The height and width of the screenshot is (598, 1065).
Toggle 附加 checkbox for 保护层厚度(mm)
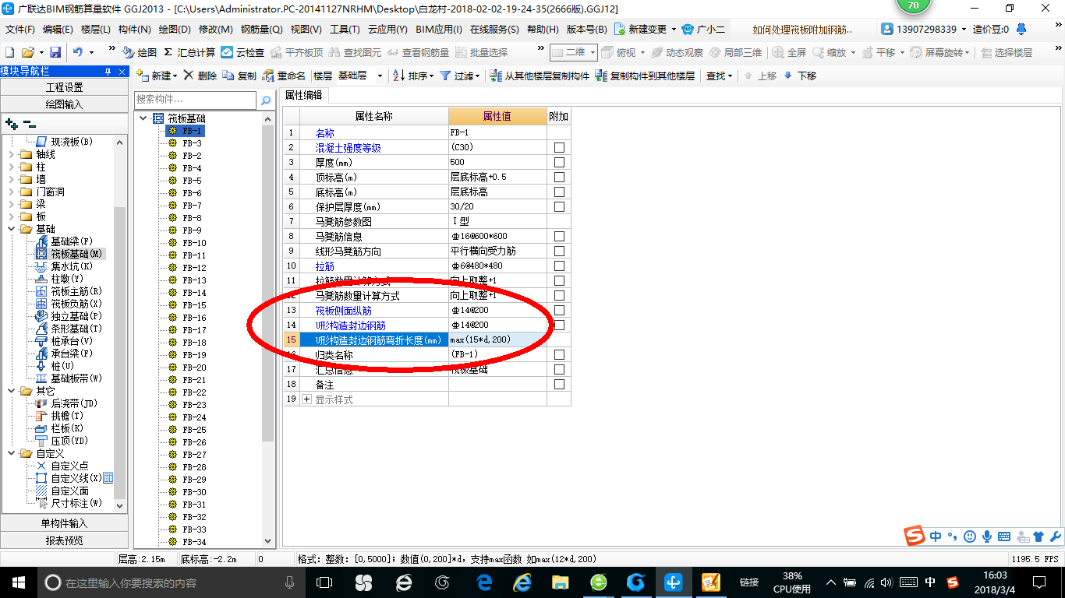click(559, 206)
